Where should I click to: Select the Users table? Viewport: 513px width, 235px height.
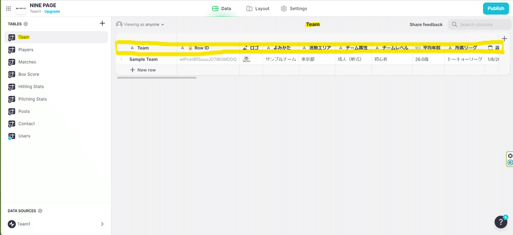pyautogui.click(x=56, y=136)
